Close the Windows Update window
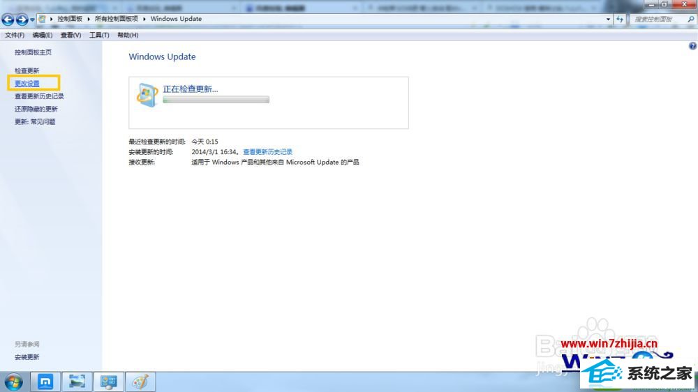This screenshot has height=392, width=698. point(684,4)
